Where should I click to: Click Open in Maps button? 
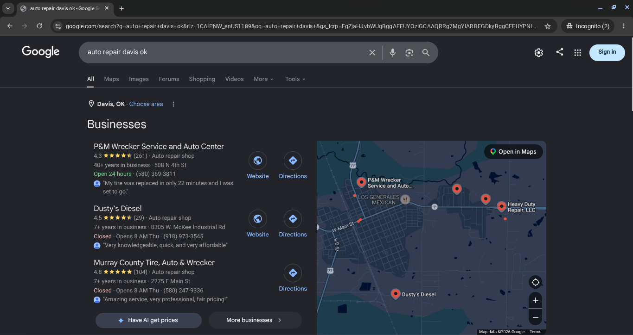513,152
